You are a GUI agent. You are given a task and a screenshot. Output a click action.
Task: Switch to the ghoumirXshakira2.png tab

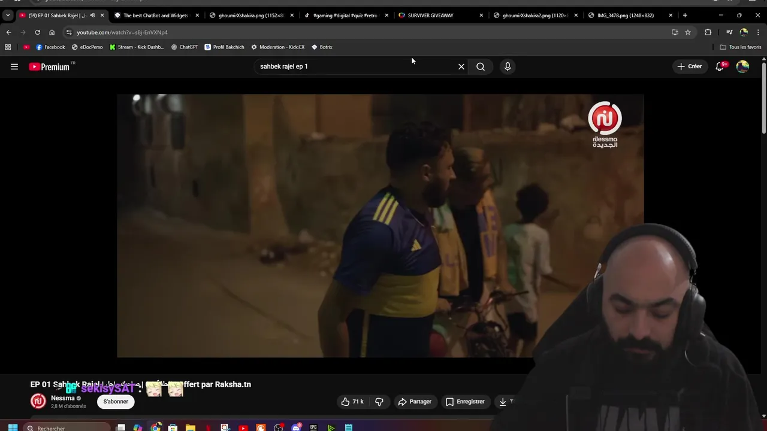[535, 15]
